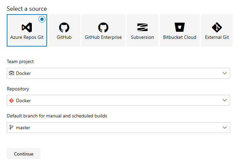Choose the Bitbucket Cloud bucket icon
The height and width of the screenshot is (167, 242).
(x=180, y=27)
